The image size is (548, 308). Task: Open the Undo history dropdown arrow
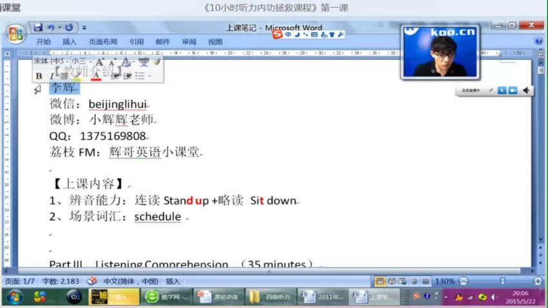coord(59,27)
